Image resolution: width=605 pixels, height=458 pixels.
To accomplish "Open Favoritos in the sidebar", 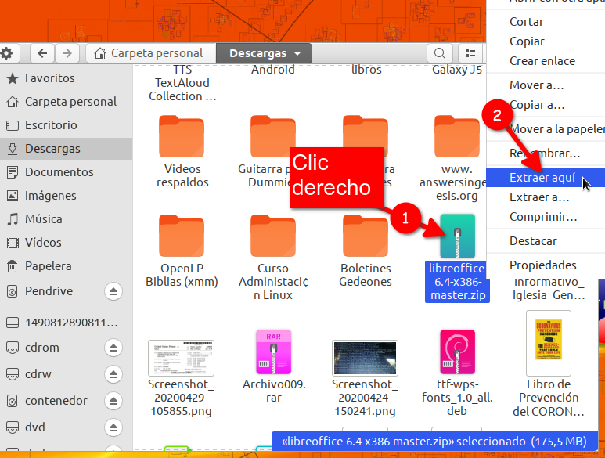I will coord(66,78).
